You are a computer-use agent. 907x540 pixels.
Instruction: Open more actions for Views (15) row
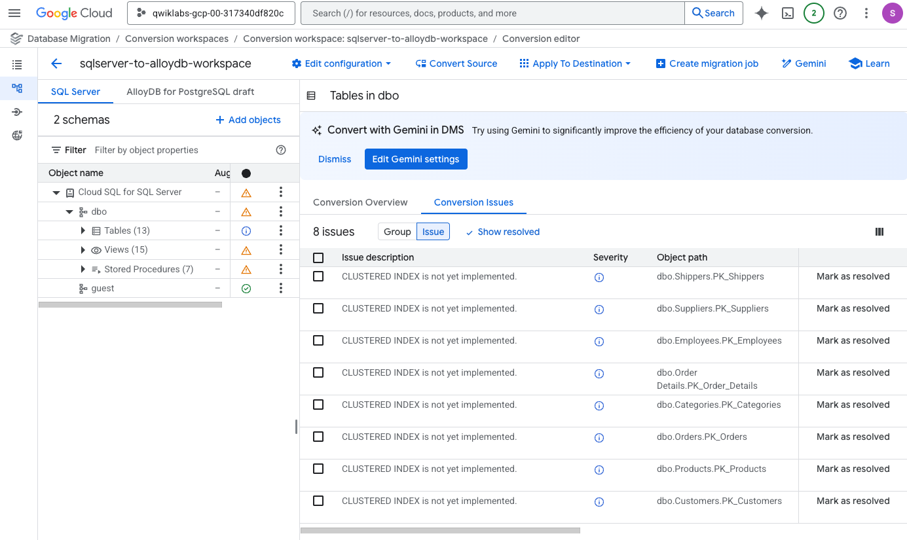[x=281, y=249]
